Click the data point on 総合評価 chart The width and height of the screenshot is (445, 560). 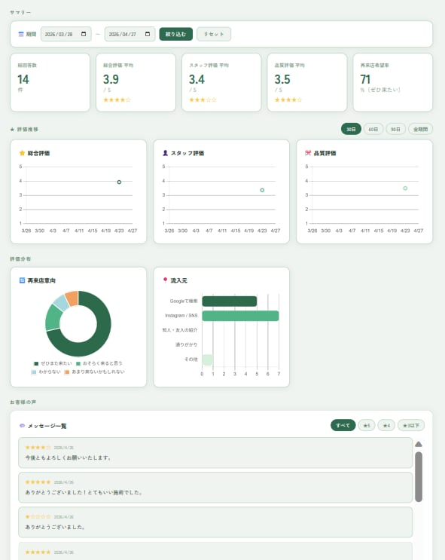pyautogui.click(x=119, y=182)
